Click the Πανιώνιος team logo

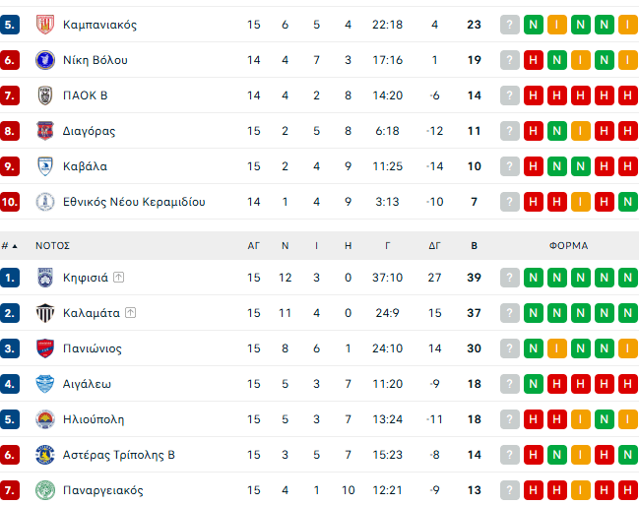click(44, 348)
